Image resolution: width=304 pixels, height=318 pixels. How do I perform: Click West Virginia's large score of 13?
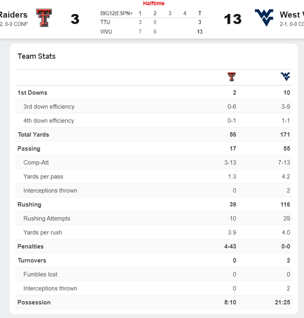(x=232, y=19)
